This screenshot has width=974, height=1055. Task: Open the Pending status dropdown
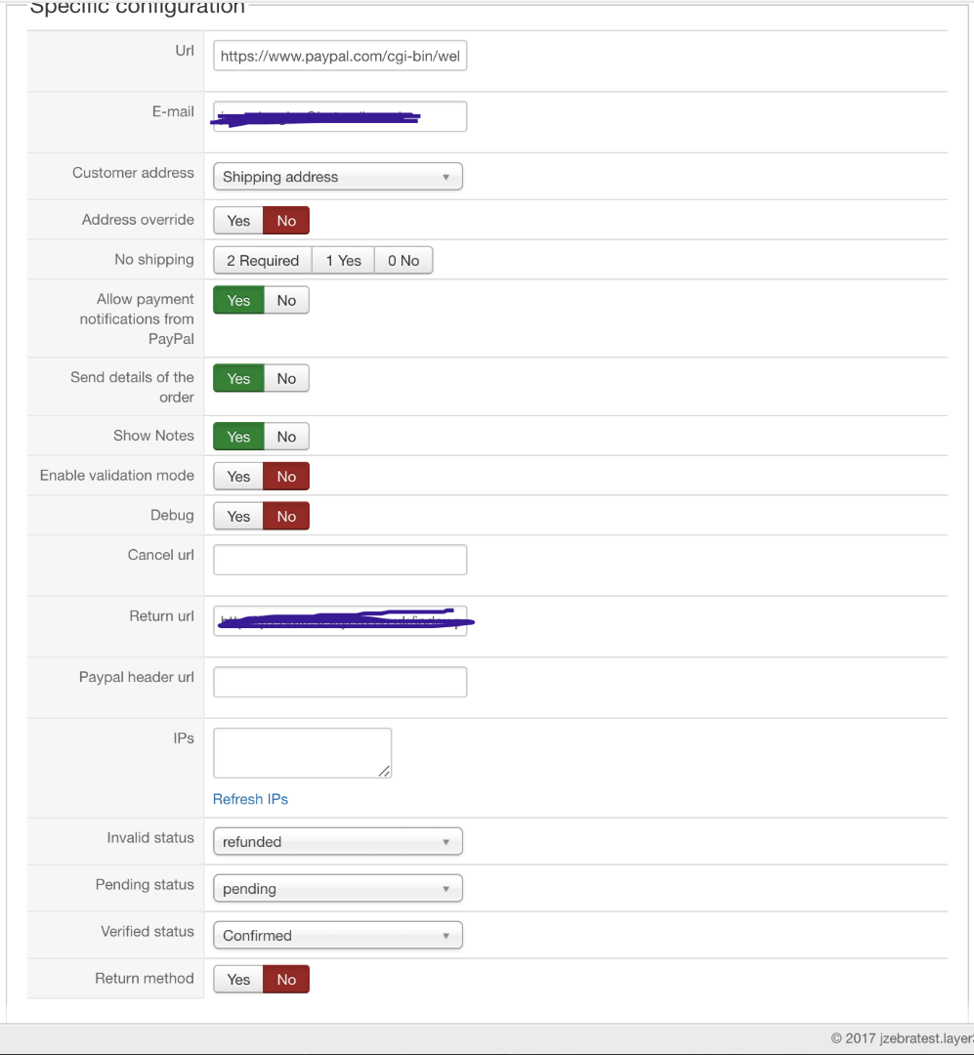[x=337, y=889]
